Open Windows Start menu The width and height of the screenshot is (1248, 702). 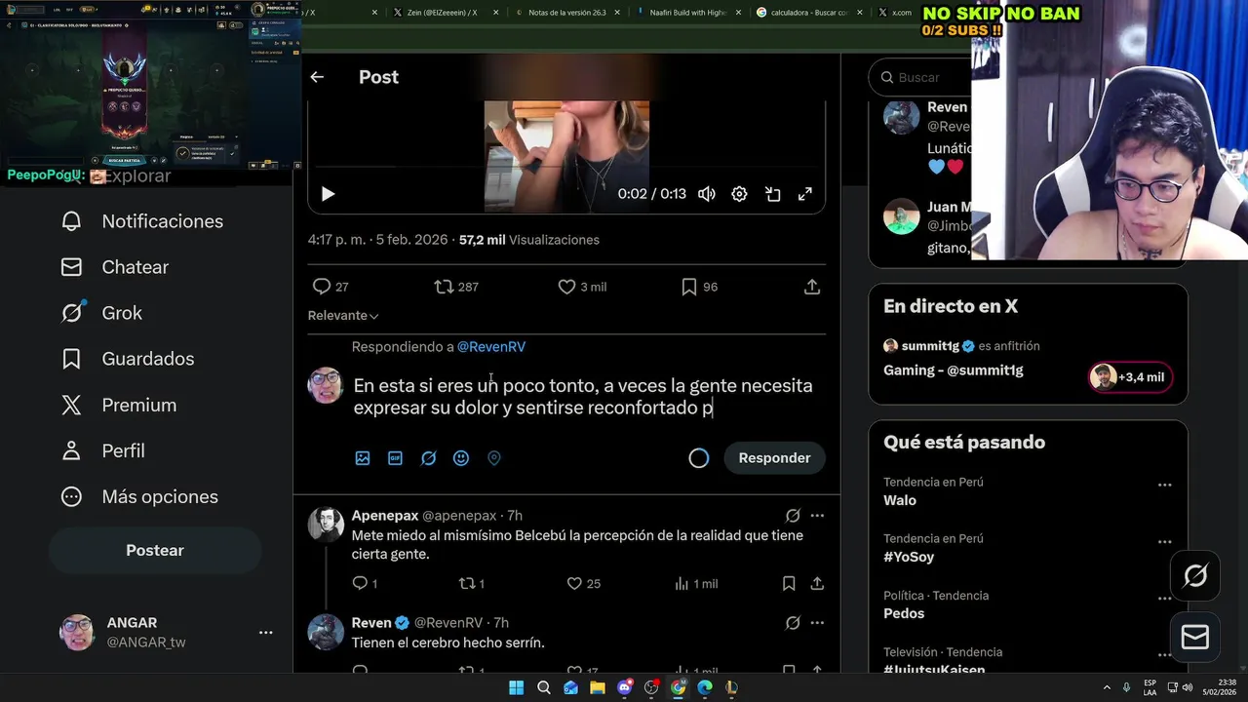point(517,687)
